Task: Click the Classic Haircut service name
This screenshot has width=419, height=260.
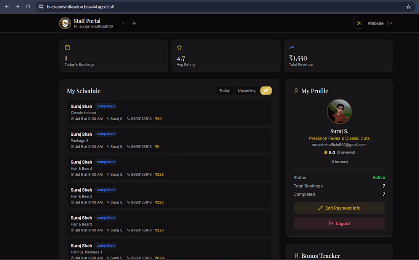Action: pos(83,112)
